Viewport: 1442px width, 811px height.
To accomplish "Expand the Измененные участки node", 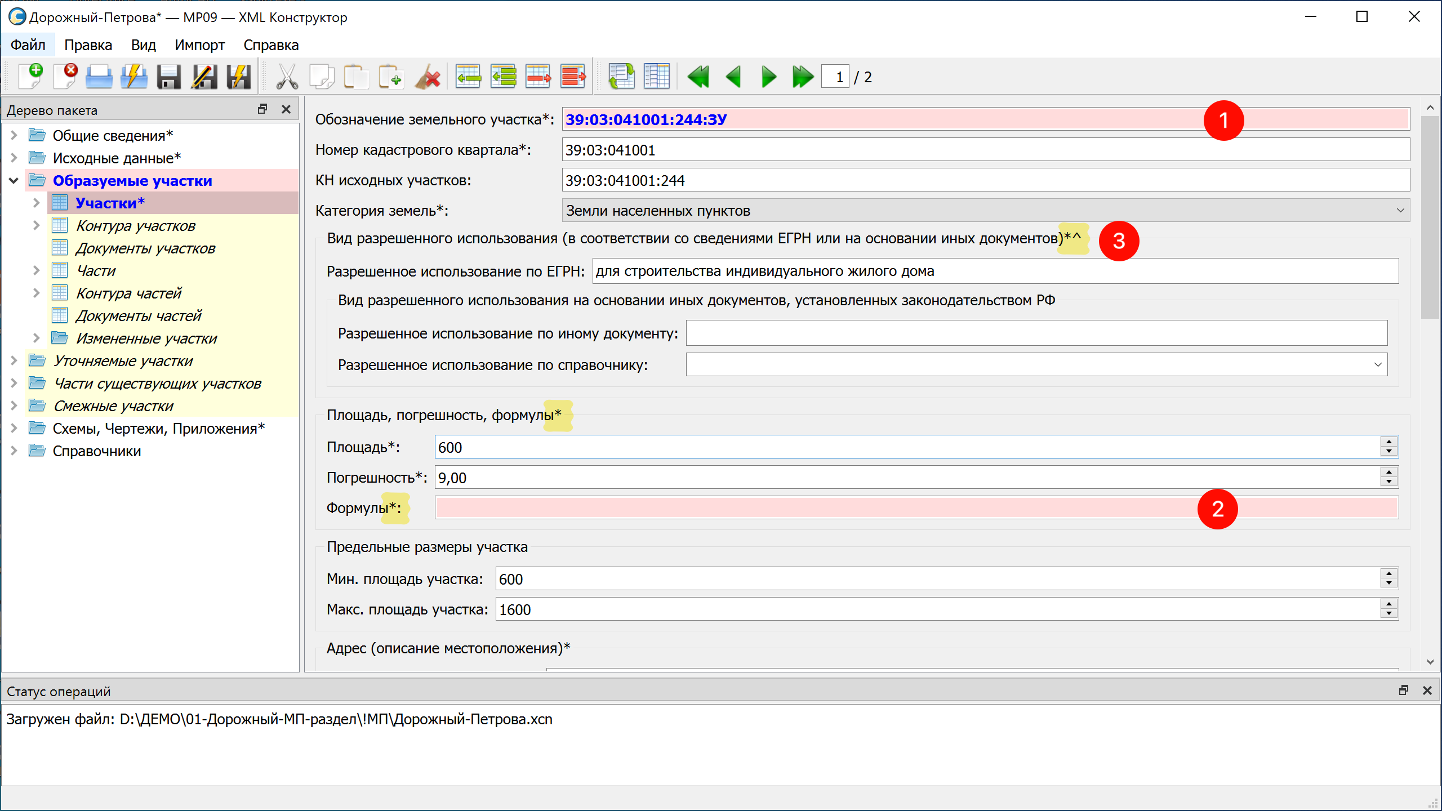I will (37, 338).
